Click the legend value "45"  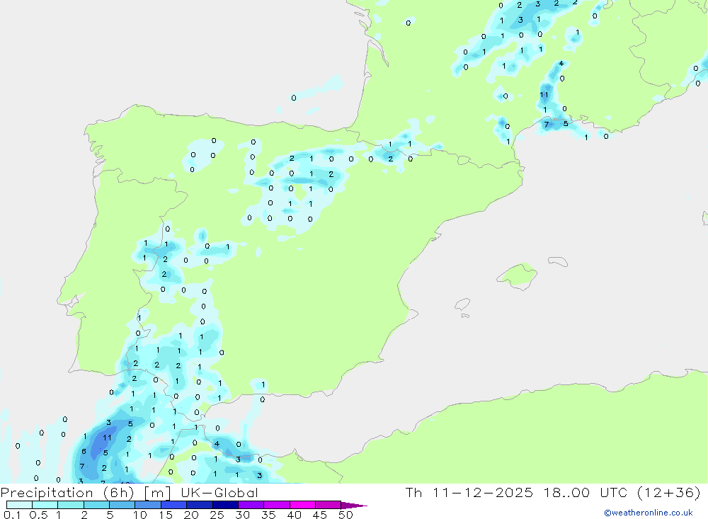tap(320, 515)
